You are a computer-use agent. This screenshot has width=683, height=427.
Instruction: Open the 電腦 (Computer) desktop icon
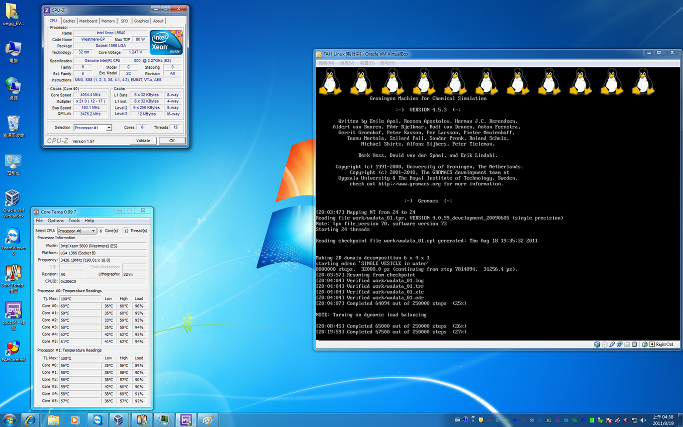(13, 52)
